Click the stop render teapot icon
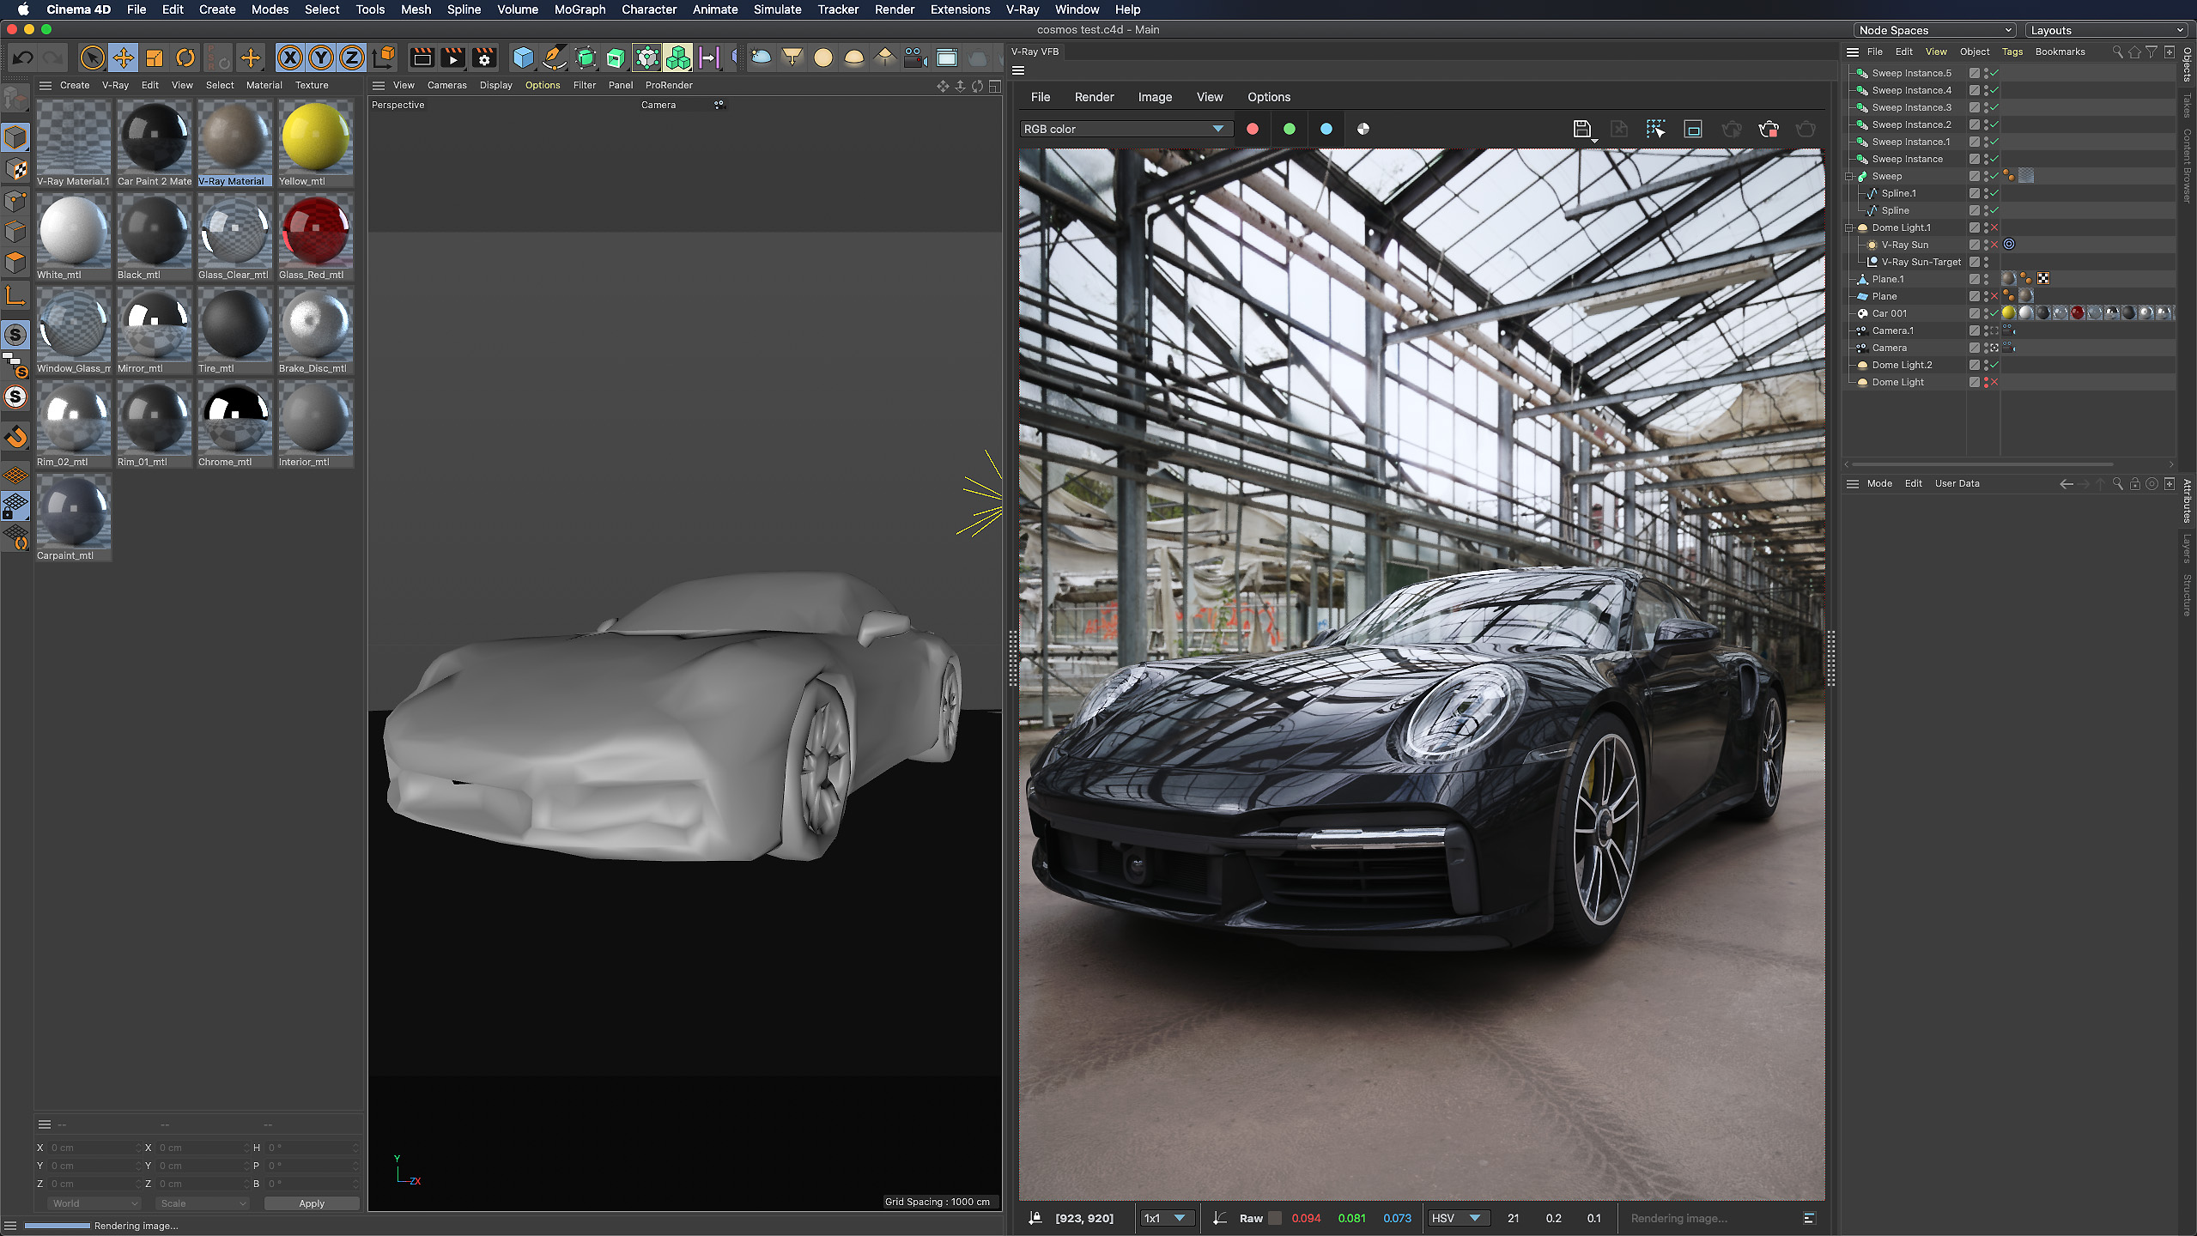The height and width of the screenshot is (1236, 2197). (1769, 129)
